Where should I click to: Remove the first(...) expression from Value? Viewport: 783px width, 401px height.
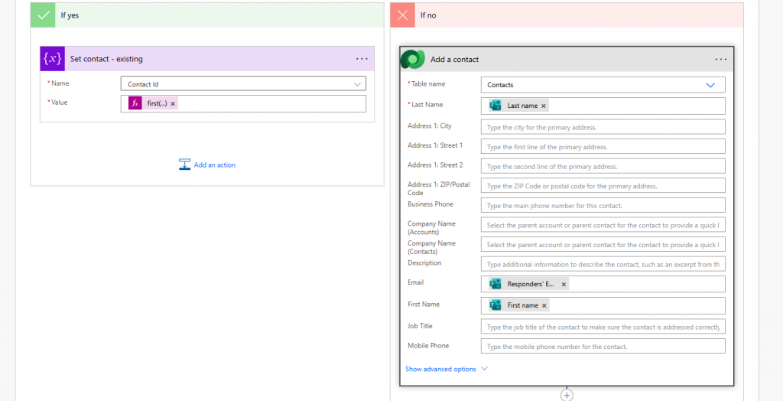[173, 103]
